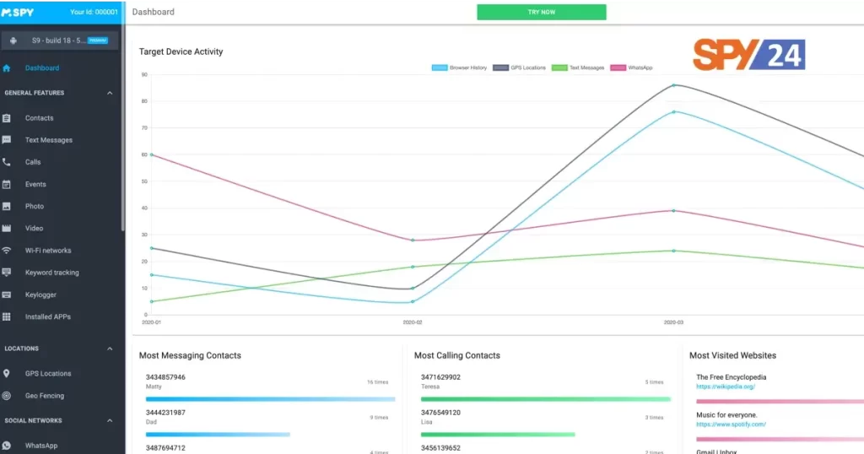The height and width of the screenshot is (454, 864).
Task: Collapse the Social Networks section
Action: [110, 420]
